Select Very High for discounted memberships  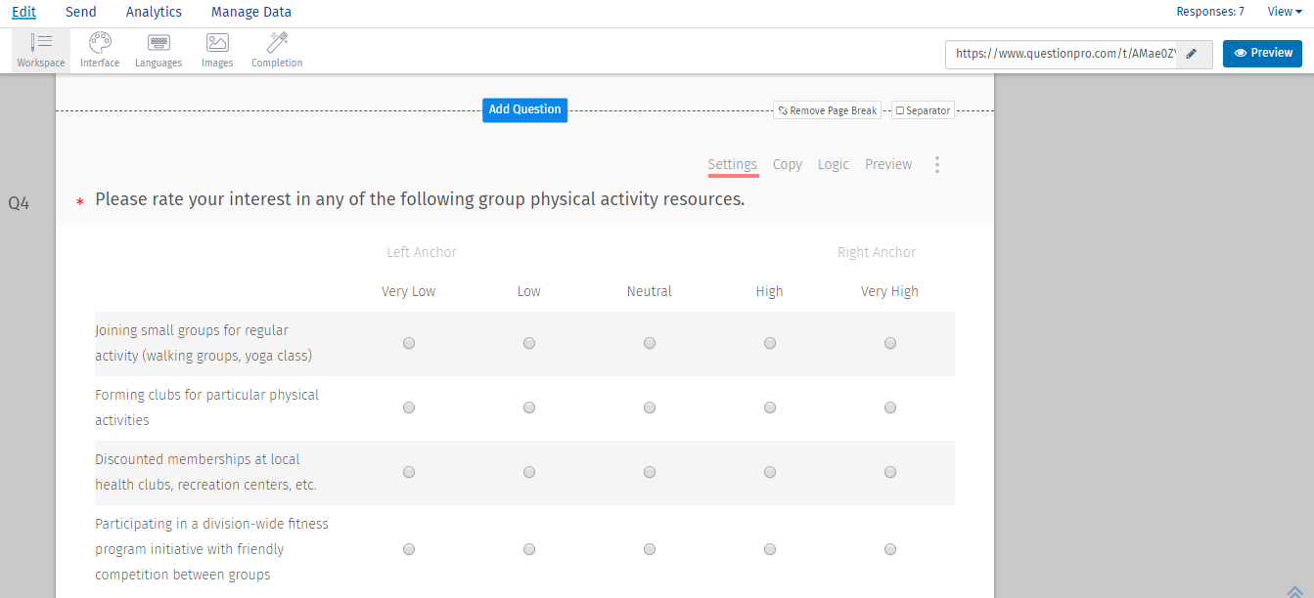(890, 472)
